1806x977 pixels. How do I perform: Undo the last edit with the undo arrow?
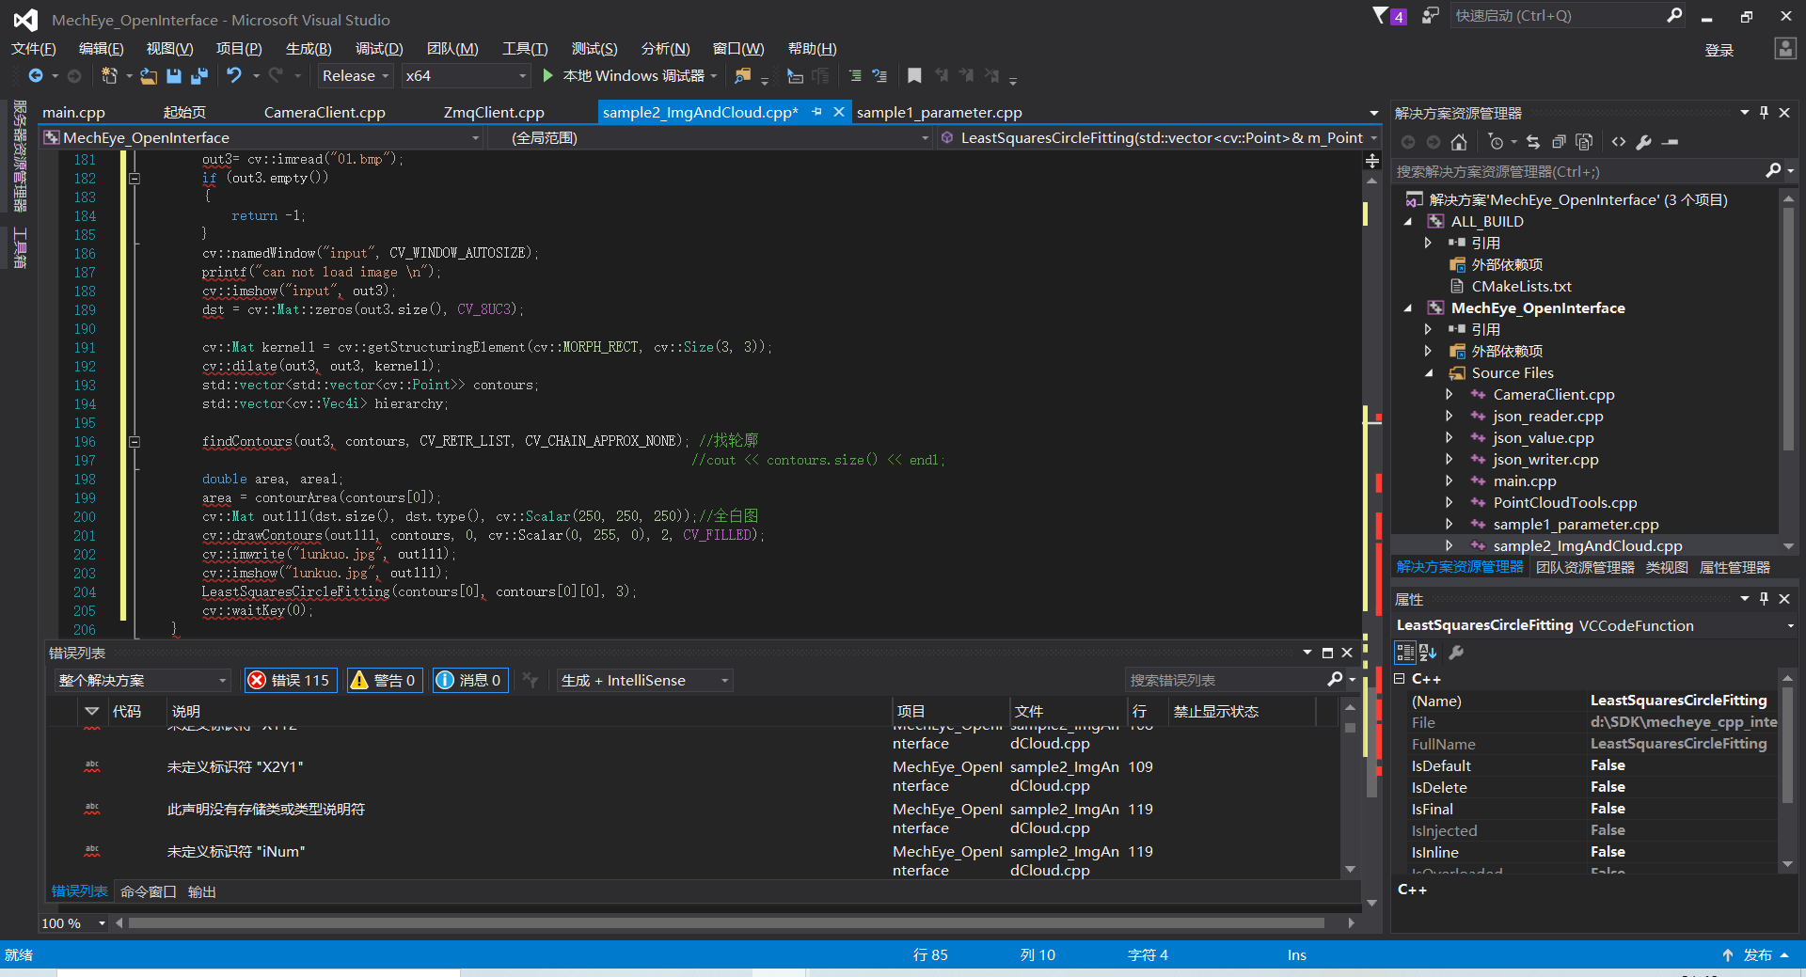click(234, 75)
